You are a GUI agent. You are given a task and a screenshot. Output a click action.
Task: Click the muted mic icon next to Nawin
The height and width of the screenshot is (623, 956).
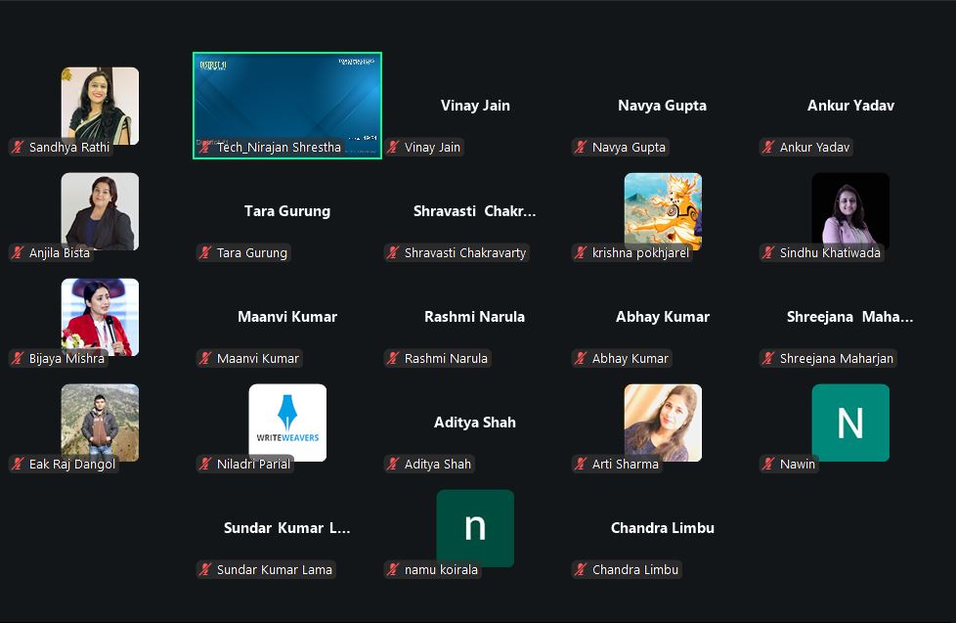[768, 465]
